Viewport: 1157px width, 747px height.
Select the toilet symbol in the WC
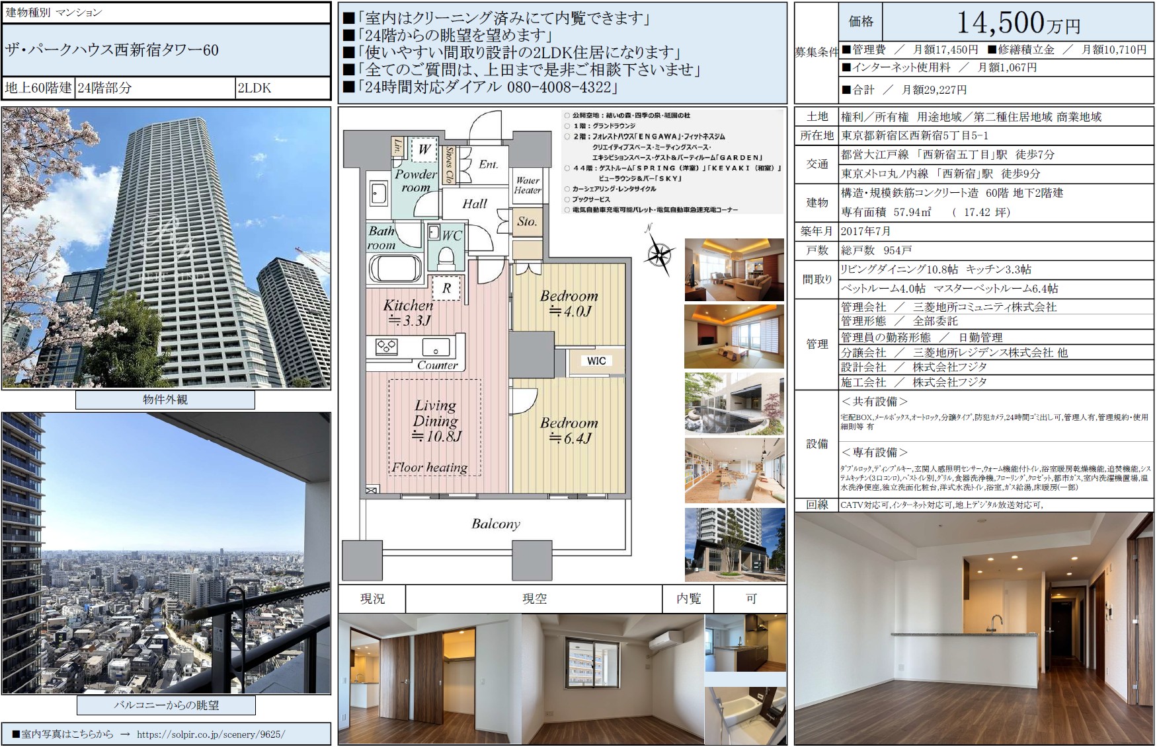point(448,256)
